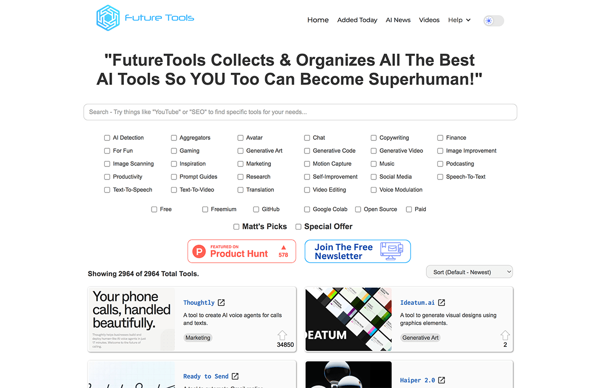The image size is (602, 388).
Task: Enable the AI Detection filter checkbox
Action: (x=107, y=137)
